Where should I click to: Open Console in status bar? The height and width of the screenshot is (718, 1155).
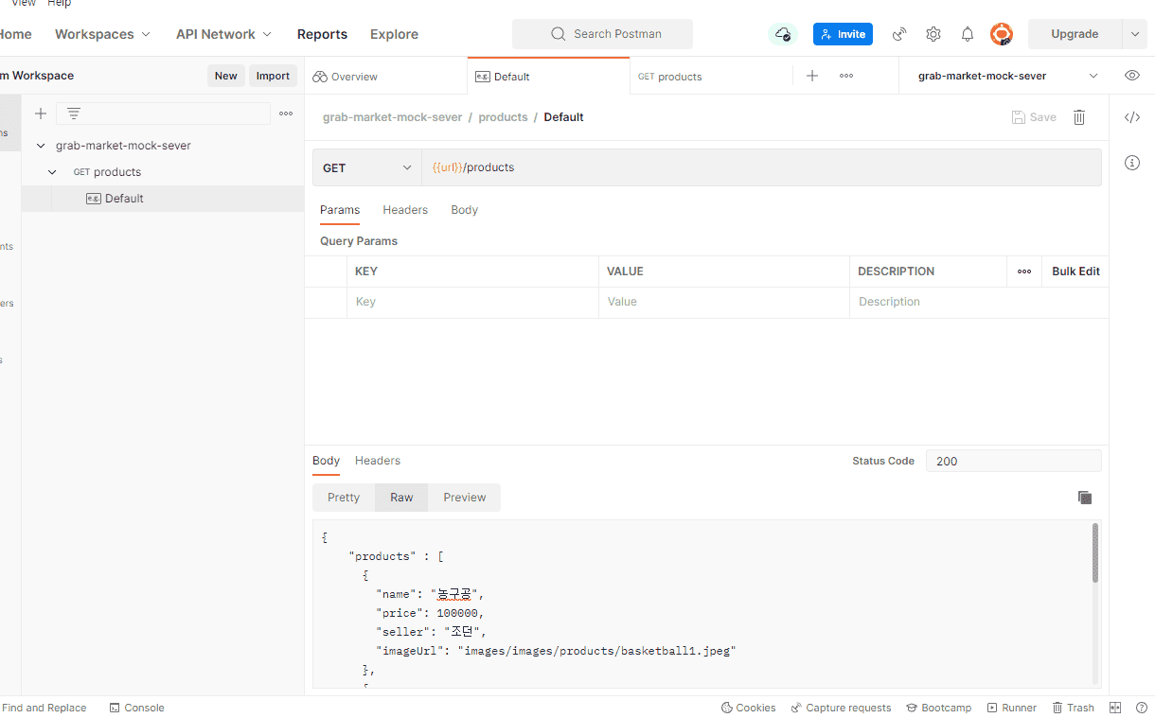(x=136, y=708)
